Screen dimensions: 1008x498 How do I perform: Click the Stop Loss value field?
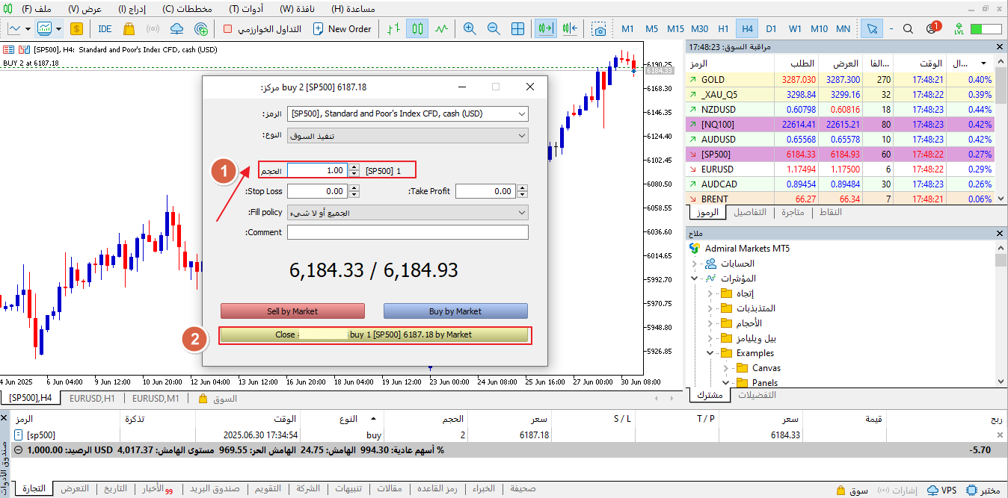tap(317, 191)
